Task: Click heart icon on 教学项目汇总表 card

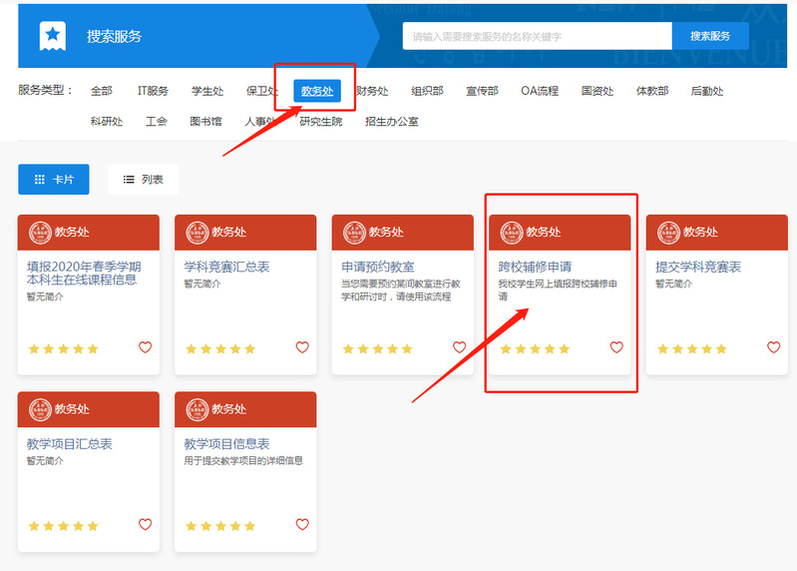Action: pyautogui.click(x=145, y=524)
